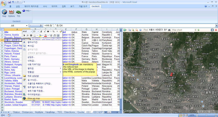Viewport: 218px width, 117px height.
Task: Open the map globe dropdown in map pane
Action: (x=125, y=30)
